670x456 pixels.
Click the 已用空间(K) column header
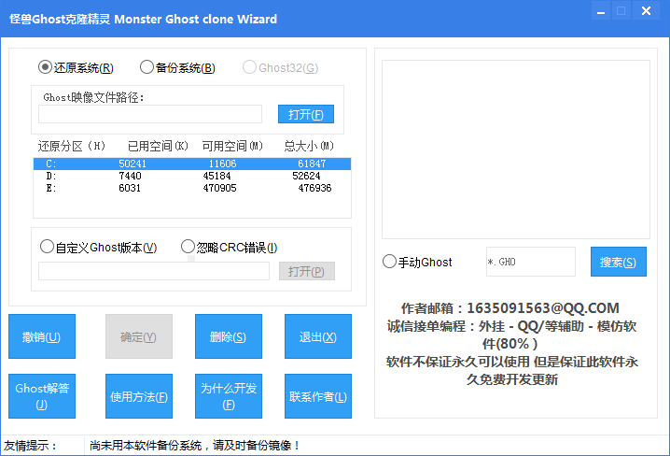point(158,147)
